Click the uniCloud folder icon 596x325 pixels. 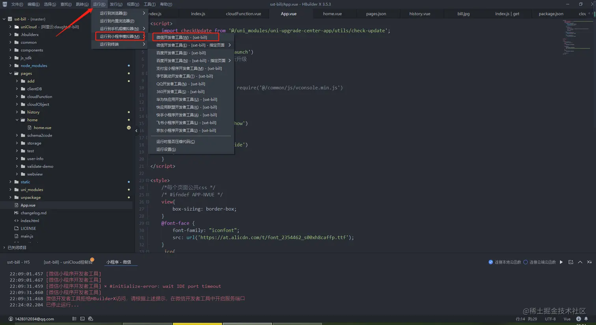click(x=17, y=27)
